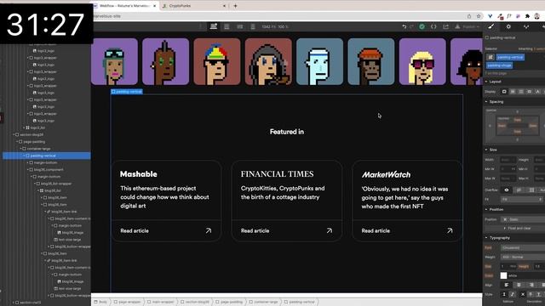The width and height of the screenshot is (545, 306).
Task: Open the white text color swatch
Action: click(503, 275)
